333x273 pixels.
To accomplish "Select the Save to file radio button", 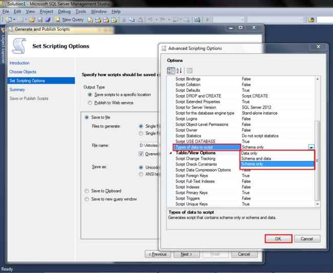I will (x=87, y=117).
